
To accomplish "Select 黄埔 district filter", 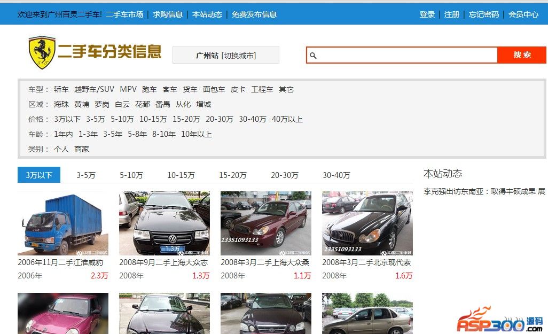I will pos(81,104).
